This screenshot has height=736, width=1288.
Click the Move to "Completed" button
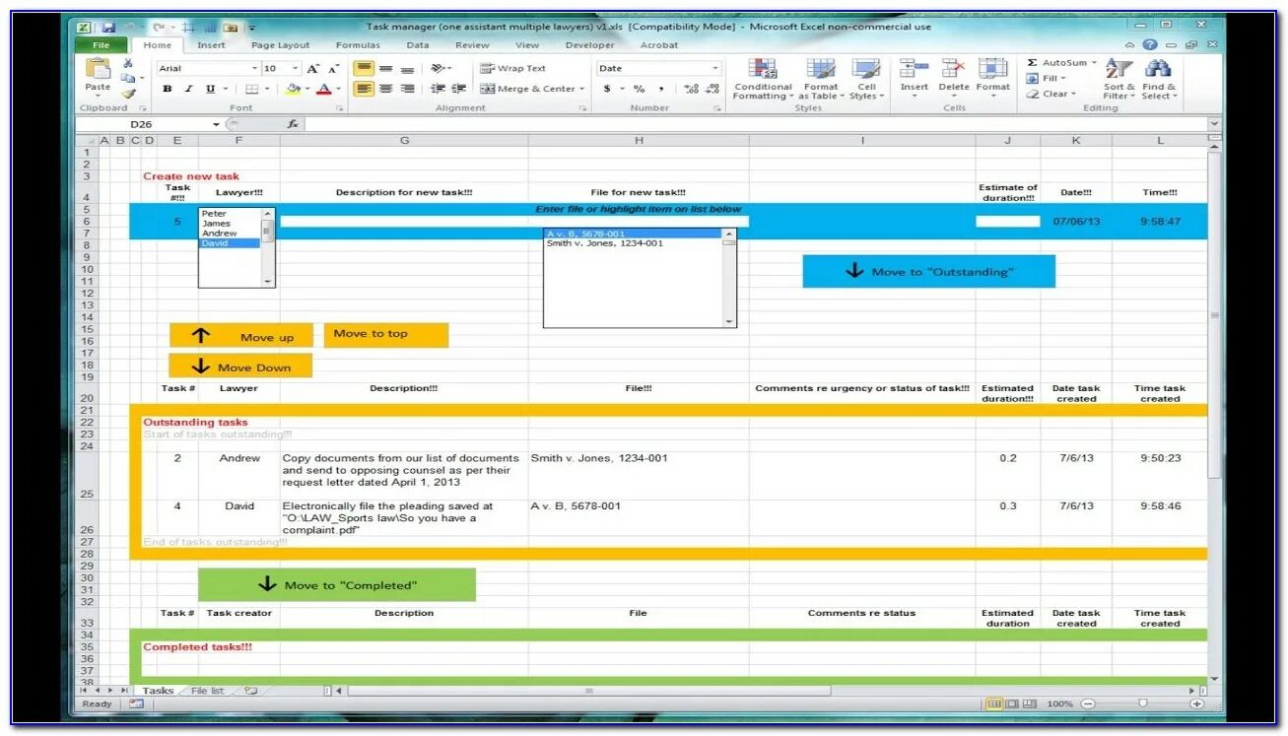(337, 584)
